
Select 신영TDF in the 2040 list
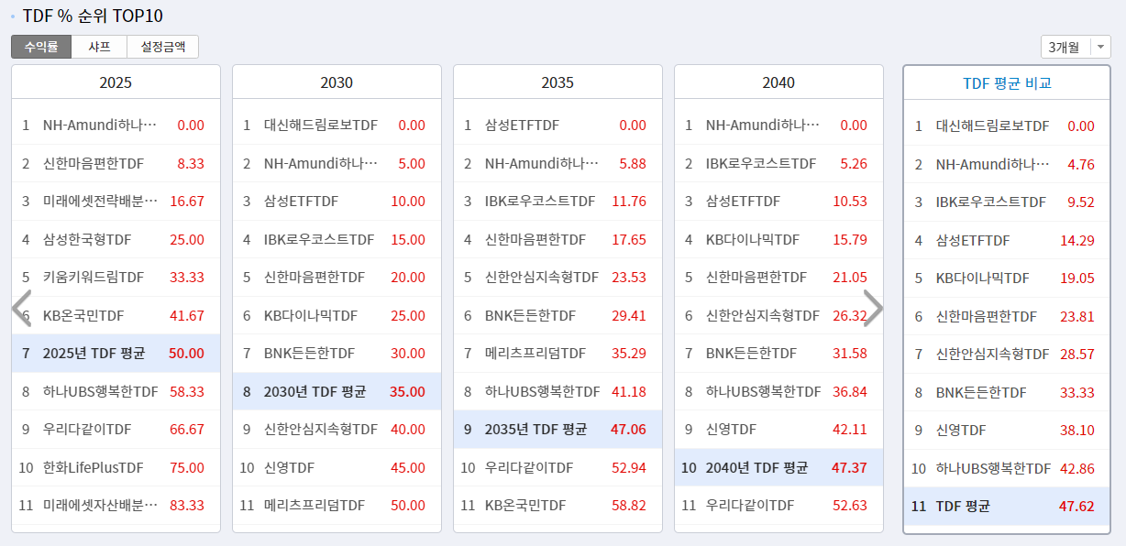(x=778, y=429)
